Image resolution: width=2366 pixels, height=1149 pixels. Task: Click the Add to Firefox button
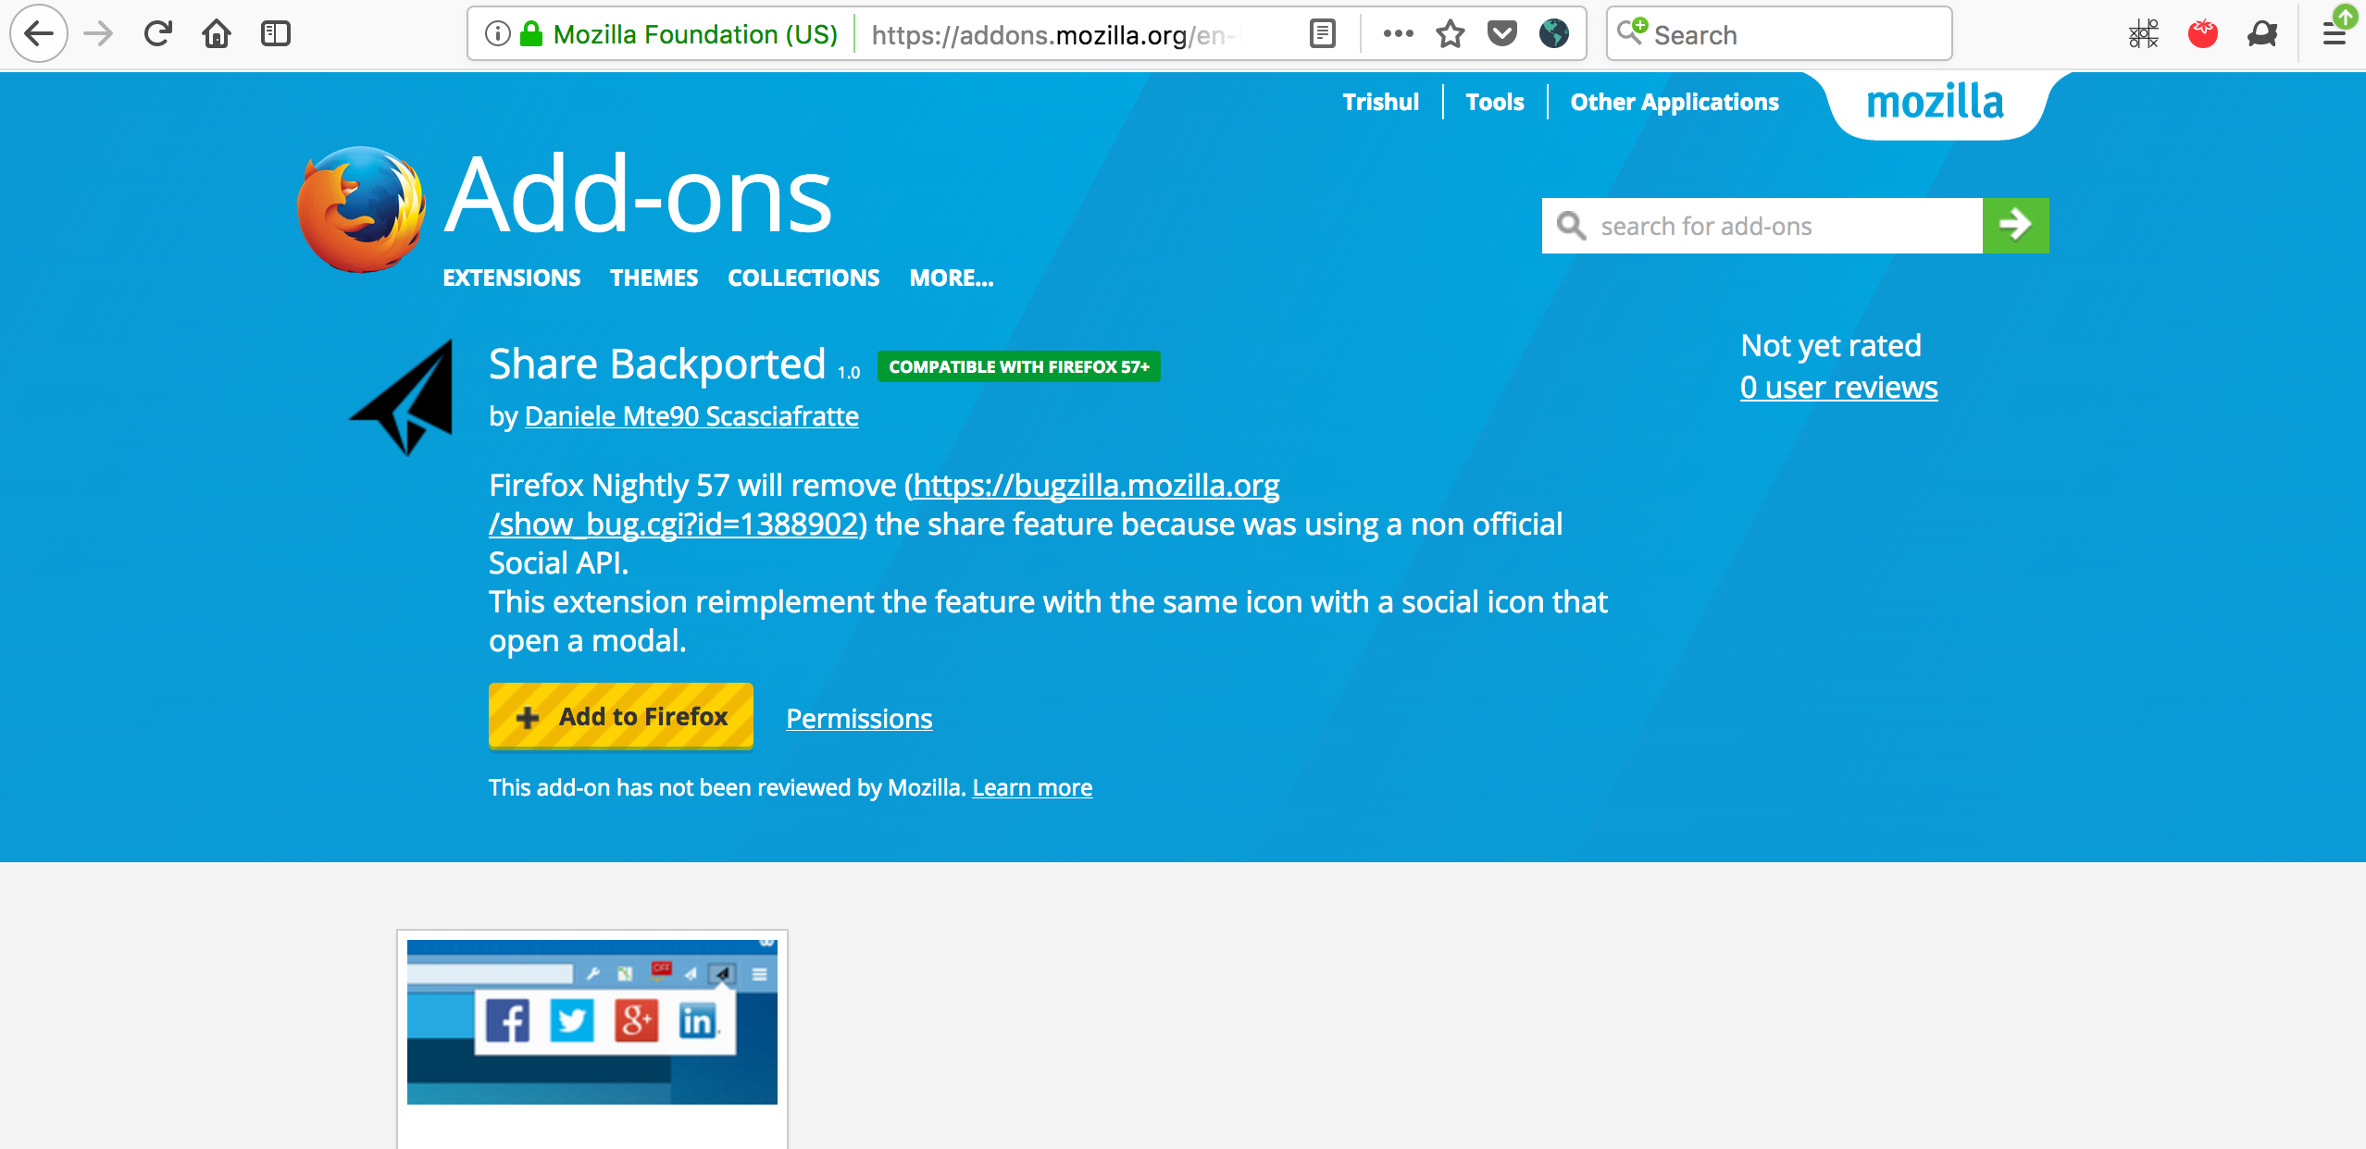click(x=620, y=716)
